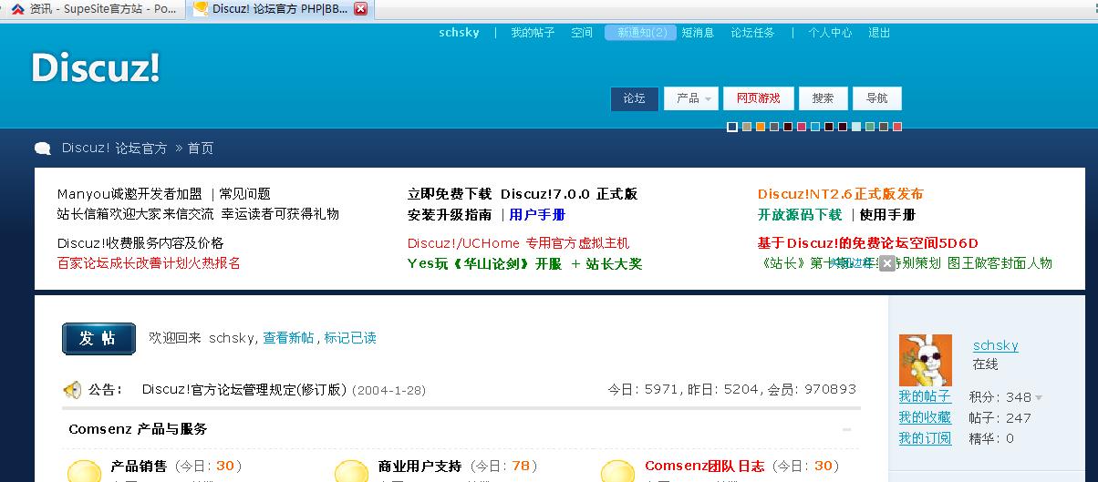1098x482 pixels.
Task: Open the 商业用户支持 forum
Action: tap(420, 466)
